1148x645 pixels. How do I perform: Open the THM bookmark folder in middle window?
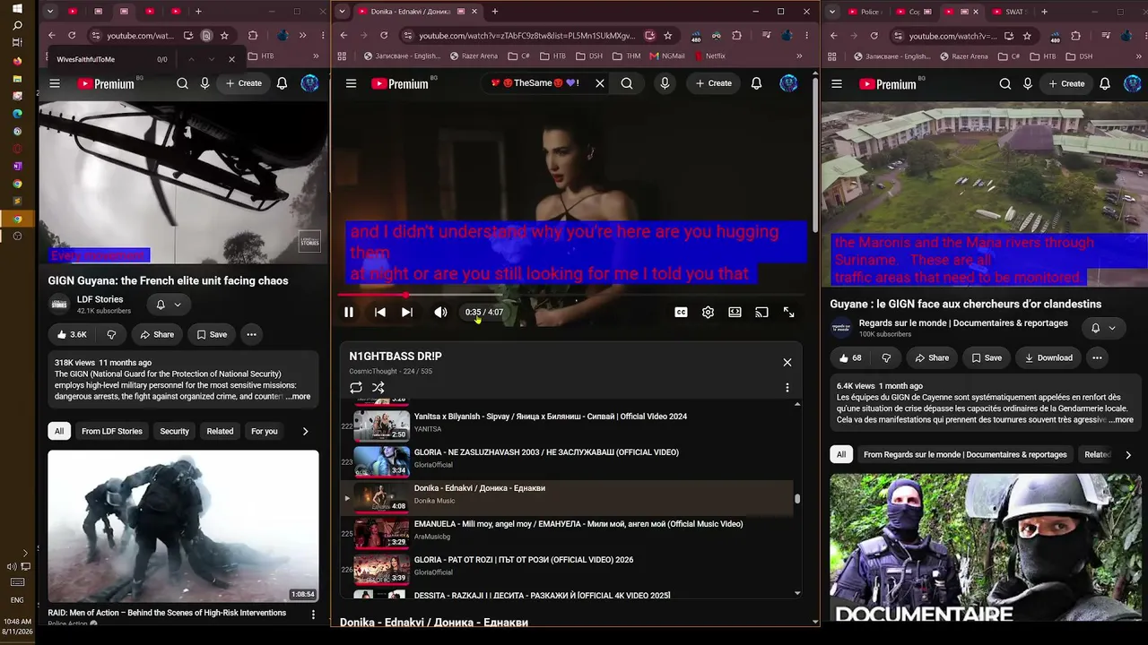627,56
